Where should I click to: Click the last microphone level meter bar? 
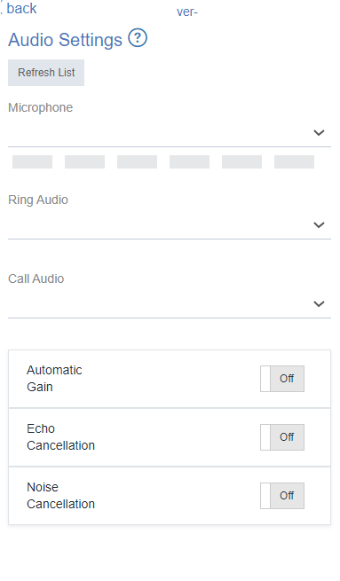[x=295, y=162]
